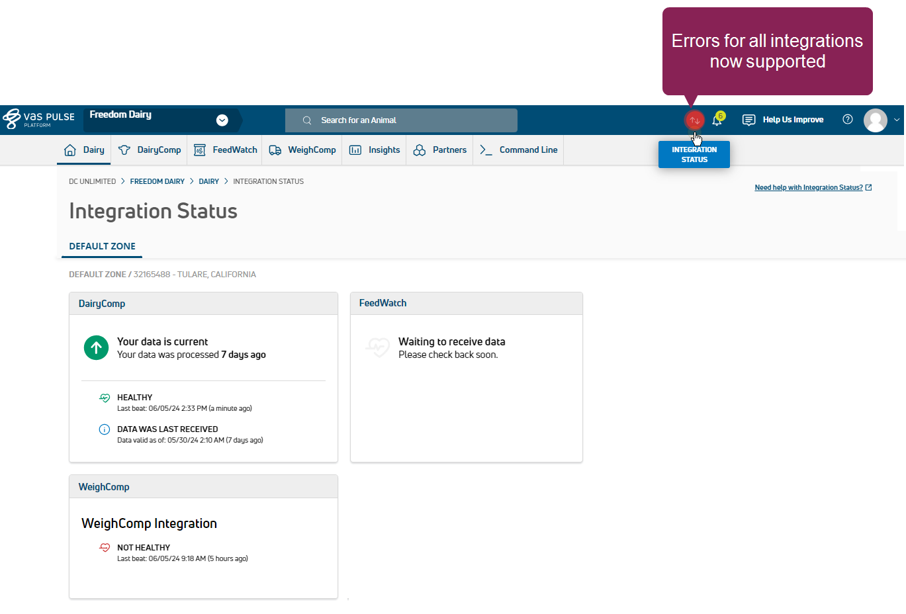Viewport: 906px width, 614px height.
Task: Go to Freedom Dairy breadcrumb link
Action: click(x=157, y=181)
